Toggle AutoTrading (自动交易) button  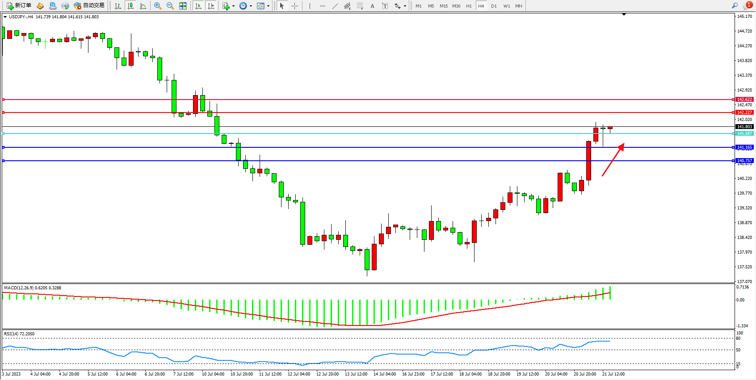coord(89,6)
